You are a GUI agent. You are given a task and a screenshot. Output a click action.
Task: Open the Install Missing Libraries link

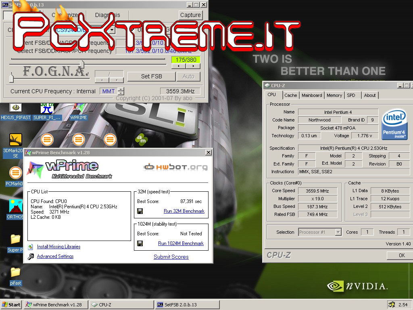coord(59,247)
